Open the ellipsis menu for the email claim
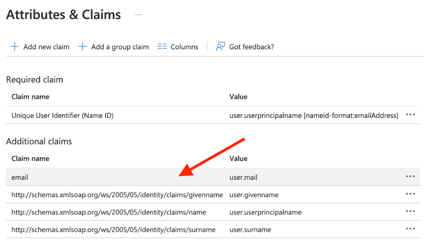 [410, 176]
